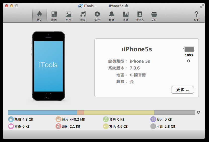The image size is (209, 142).
Task: Click the 照片 448.2 MB text
Action: (73, 119)
